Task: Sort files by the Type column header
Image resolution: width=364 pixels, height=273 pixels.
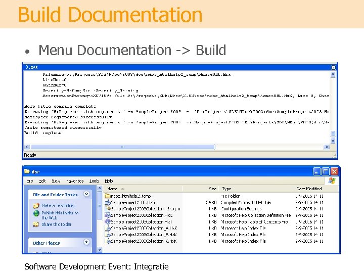Action: pyautogui.click(x=256, y=189)
